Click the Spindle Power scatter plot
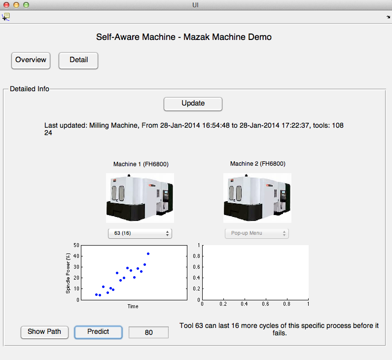The height and width of the screenshot is (360, 392). click(x=134, y=273)
